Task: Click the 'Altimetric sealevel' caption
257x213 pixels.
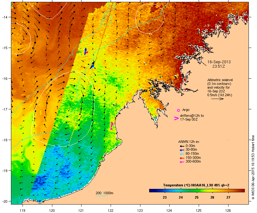Action: [x=220, y=80]
